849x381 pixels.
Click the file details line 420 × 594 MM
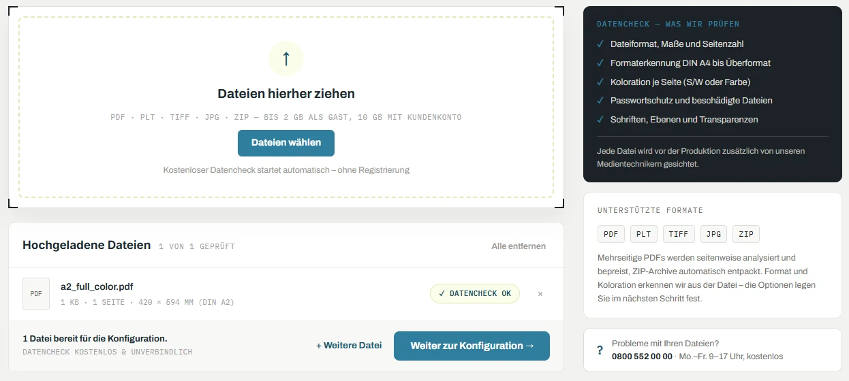(x=147, y=302)
